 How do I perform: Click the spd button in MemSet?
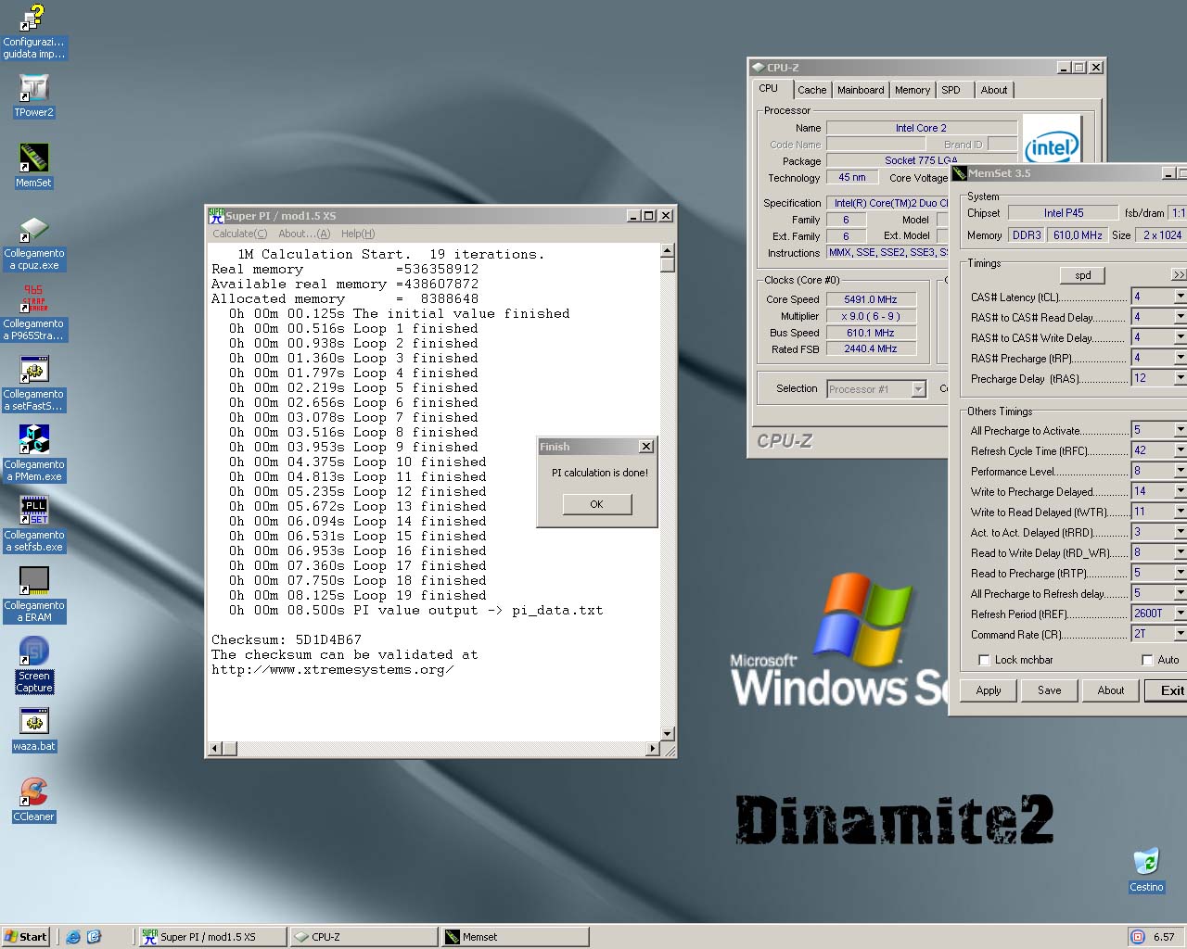[x=1082, y=275]
